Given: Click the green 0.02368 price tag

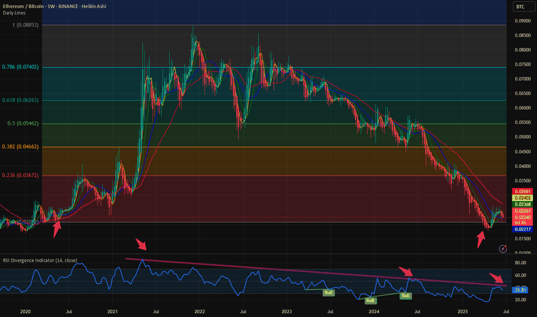Looking at the screenshot, I should pyautogui.click(x=522, y=204).
